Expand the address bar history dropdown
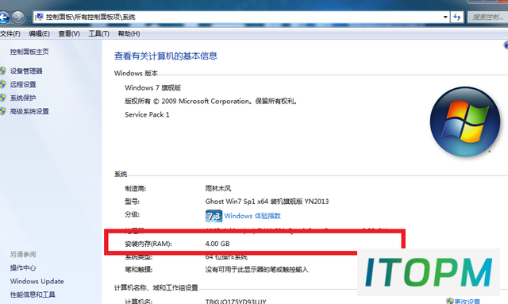 click(x=445, y=17)
